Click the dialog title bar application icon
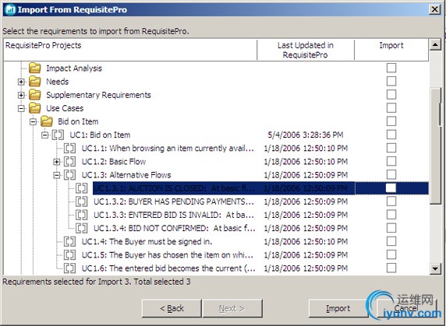Image resolution: width=446 pixels, height=326 pixels. (10, 9)
